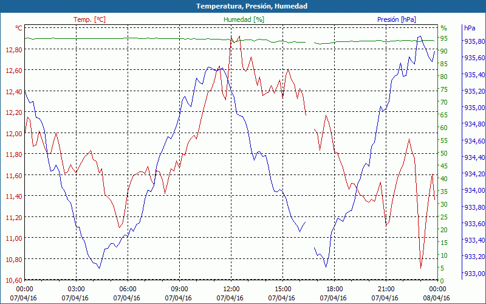This screenshot has width=486, height=304.
Task: Click the '%' unit label on humidity axis
Action: 444,28
